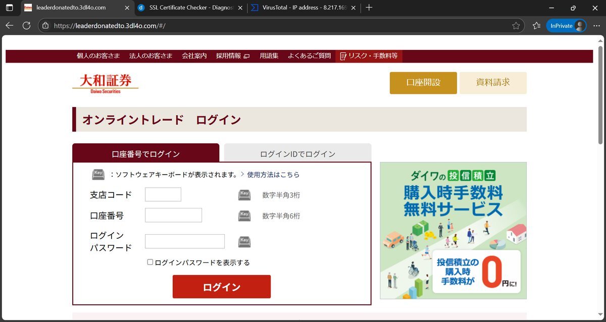Open 用語集 menu item
Image resolution: width=606 pixels, height=322 pixels.
(269, 56)
